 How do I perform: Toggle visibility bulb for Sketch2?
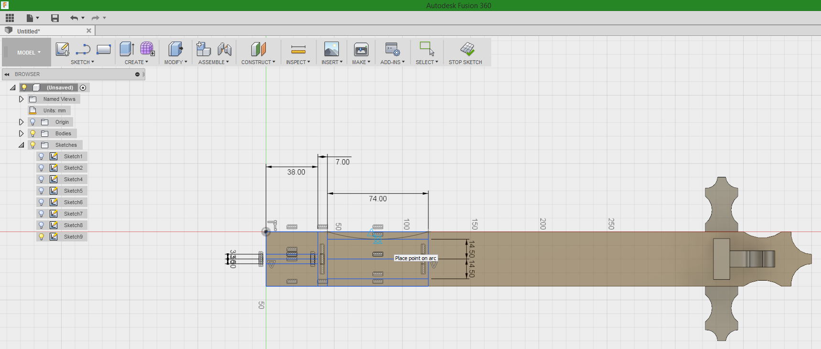(x=41, y=168)
